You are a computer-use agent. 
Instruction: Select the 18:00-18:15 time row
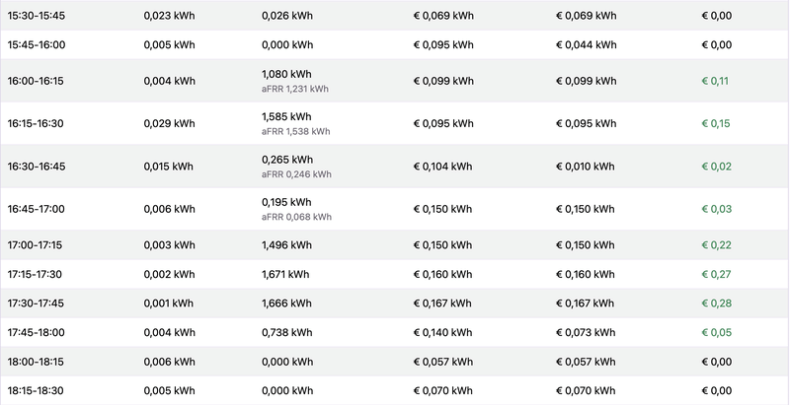click(395, 362)
